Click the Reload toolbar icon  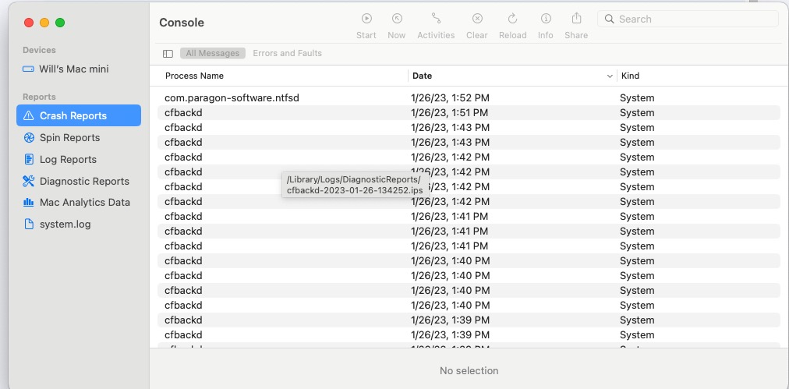[513, 19]
